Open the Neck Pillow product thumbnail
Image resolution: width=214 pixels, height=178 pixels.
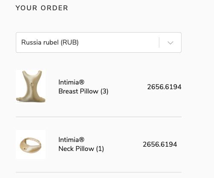(31, 145)
